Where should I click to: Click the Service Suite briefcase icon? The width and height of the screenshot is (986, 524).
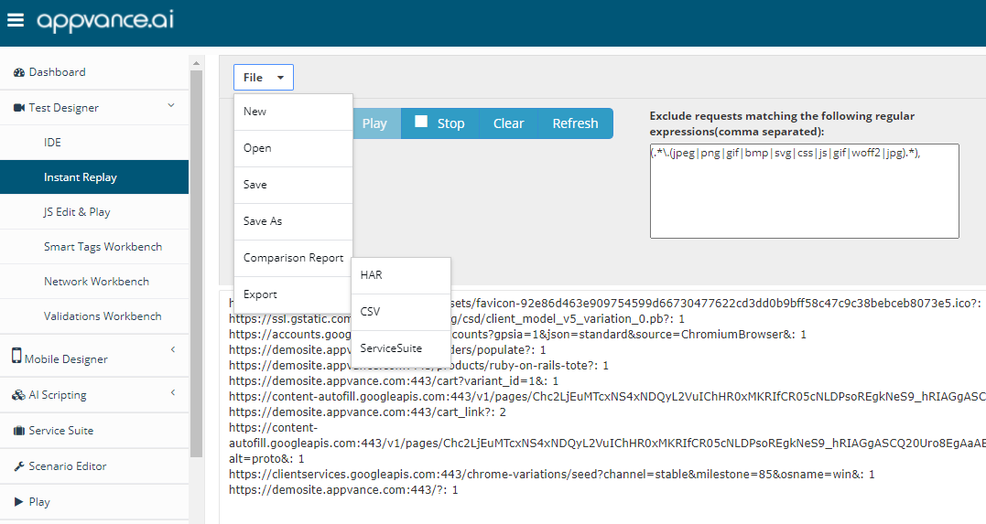click(19, 431)
